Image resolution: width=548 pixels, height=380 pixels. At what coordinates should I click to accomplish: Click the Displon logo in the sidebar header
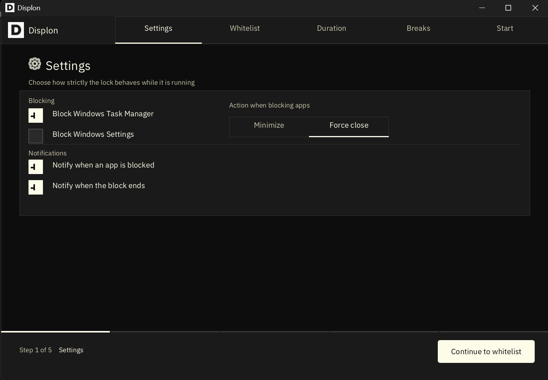pyautogui.click(x=16, y=30)
